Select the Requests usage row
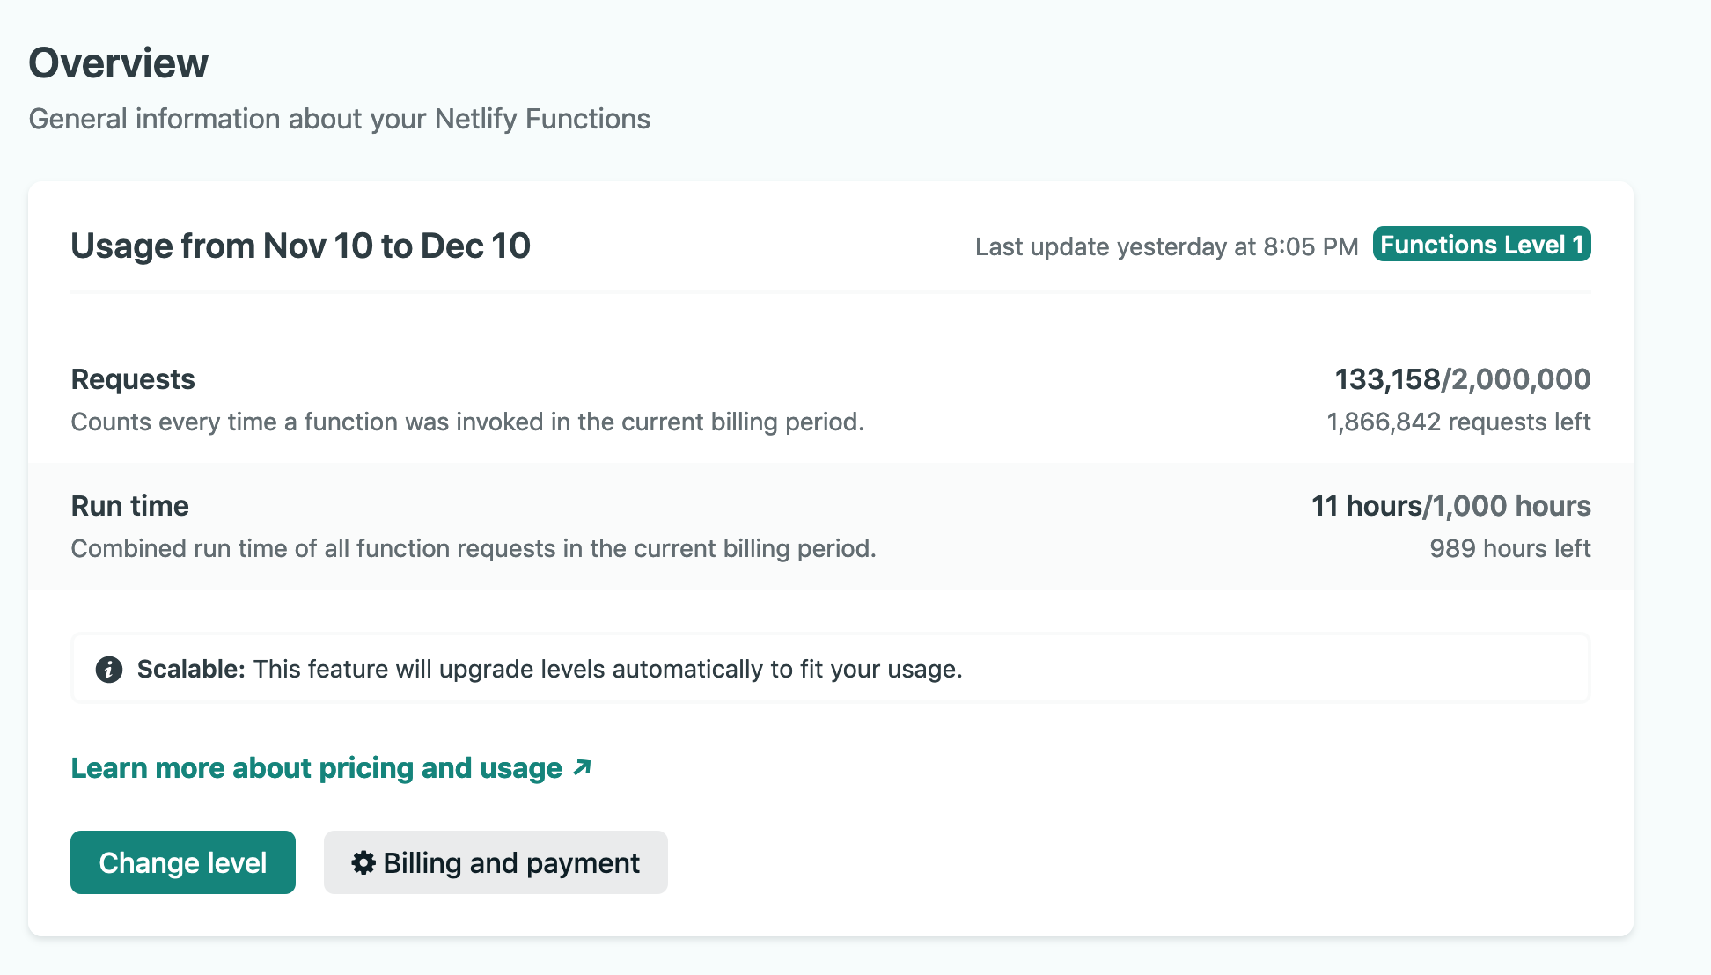This screenshot has width=1711, height=975. (830, 398)
